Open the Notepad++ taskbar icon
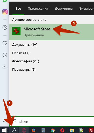This screenshot has height=133, width=94. [x=82, y=130]
